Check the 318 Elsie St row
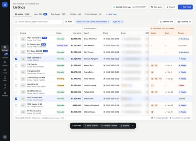The height and width of the screenshot is (141, 196). [x=16, y=66]
